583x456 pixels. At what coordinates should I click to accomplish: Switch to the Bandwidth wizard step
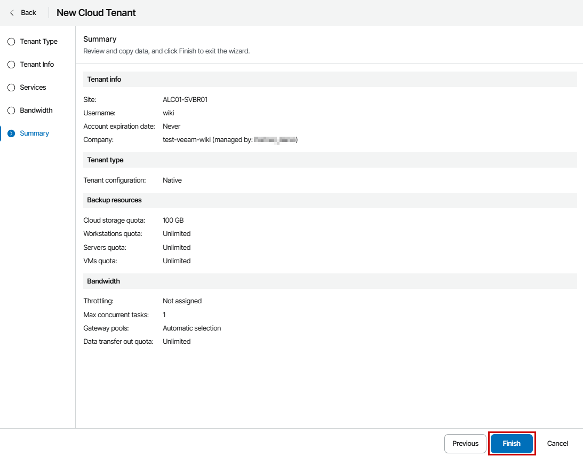click(x=36, y=110)
